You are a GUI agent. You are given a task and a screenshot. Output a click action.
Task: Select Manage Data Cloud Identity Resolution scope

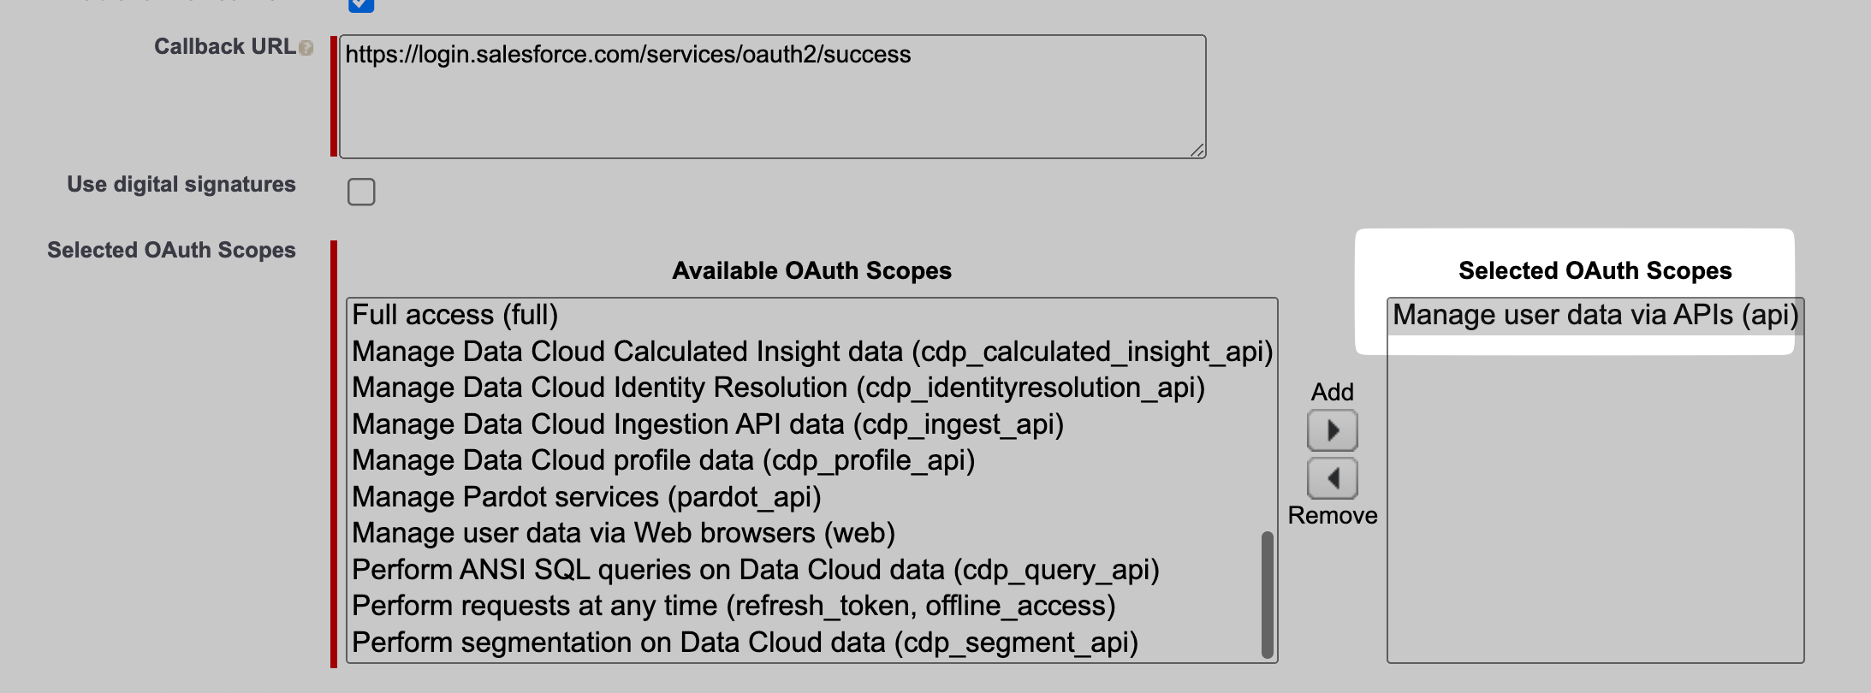pyautogui.click(x=777, y=388)
